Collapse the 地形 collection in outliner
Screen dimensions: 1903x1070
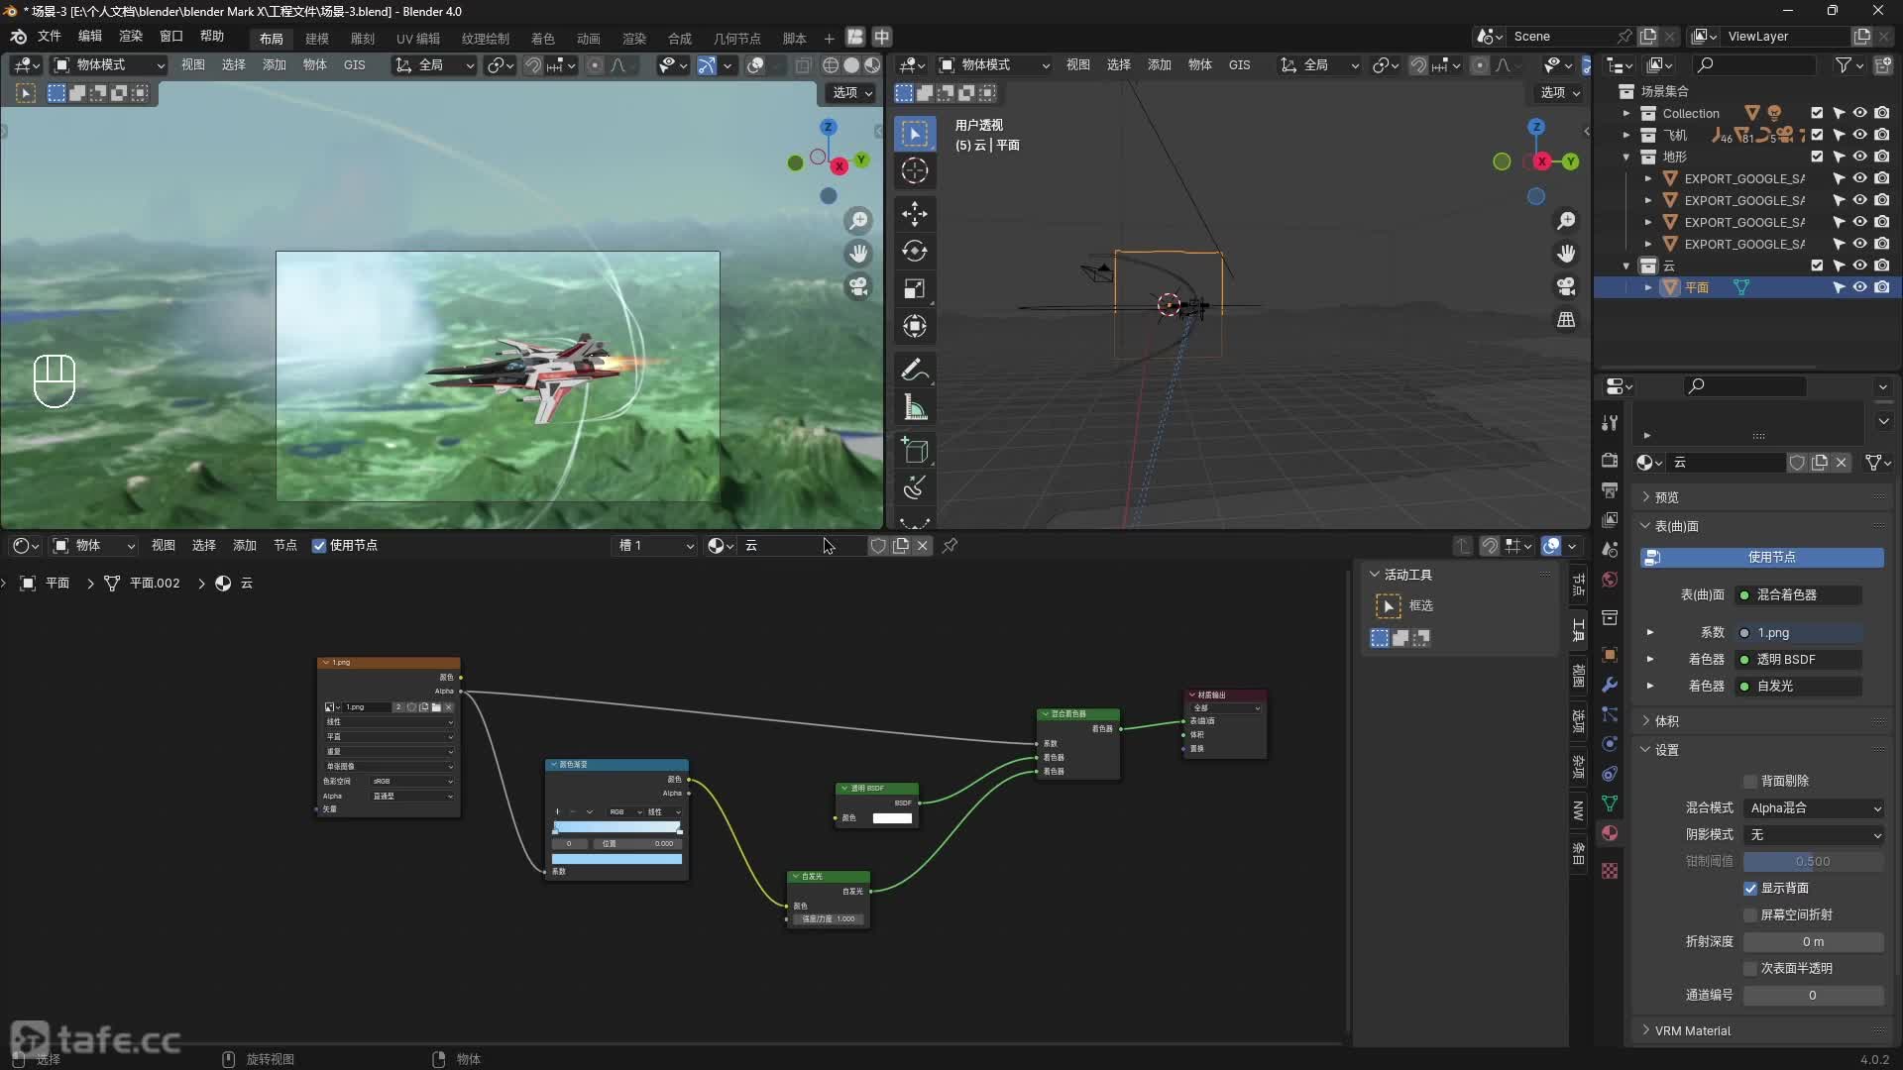tap(1626, 157)
